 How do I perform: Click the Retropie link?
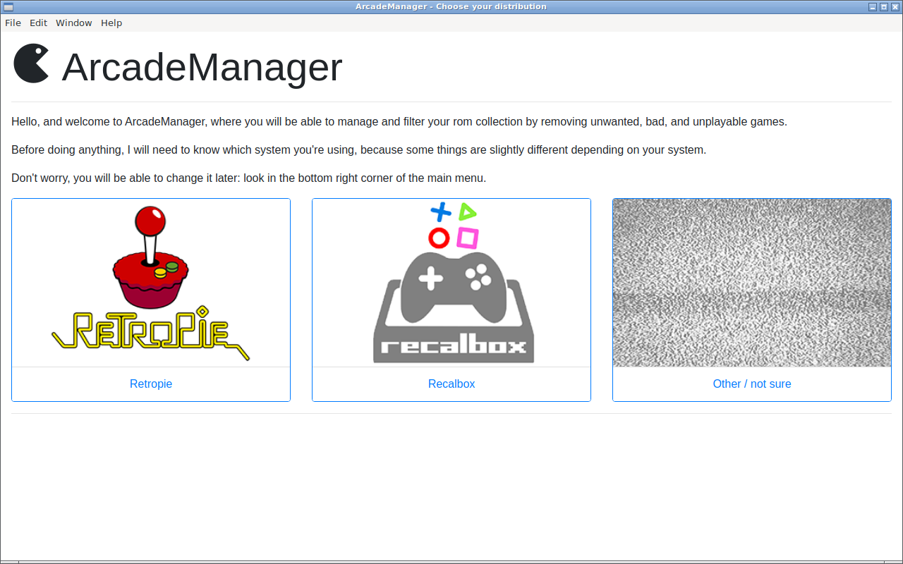coord(151,384)
